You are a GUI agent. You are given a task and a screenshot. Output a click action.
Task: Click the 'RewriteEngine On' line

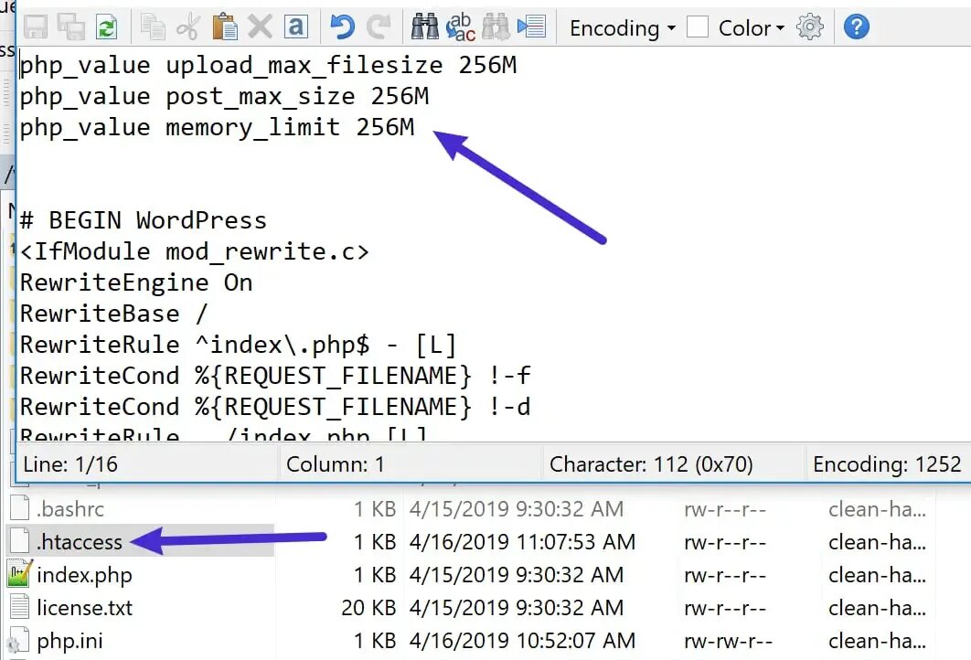[136, 283]
